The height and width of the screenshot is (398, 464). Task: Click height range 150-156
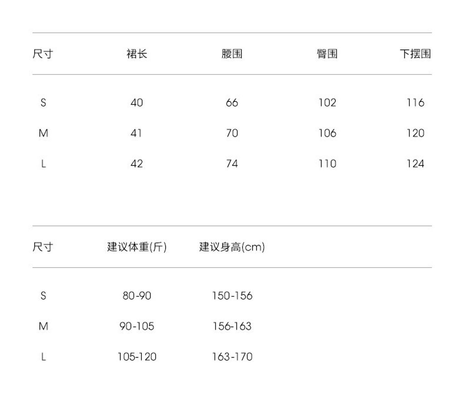click(232, 296)
